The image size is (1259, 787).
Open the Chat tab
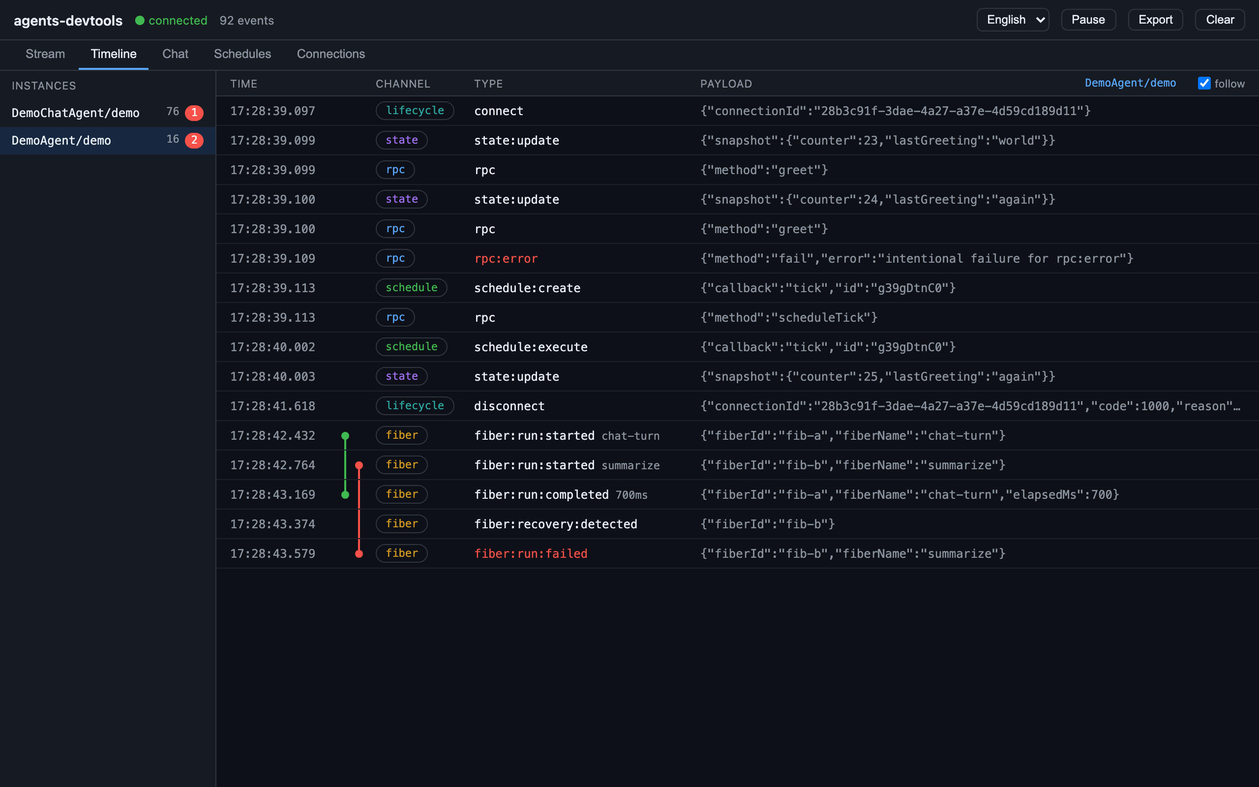175,54
